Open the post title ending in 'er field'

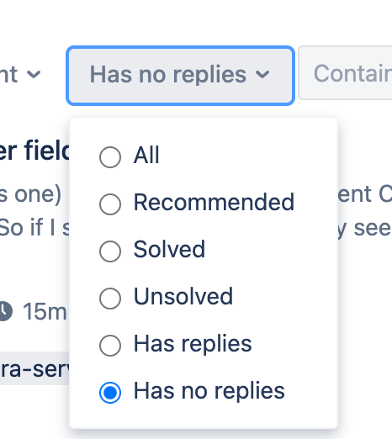click(x=34, y=151)
